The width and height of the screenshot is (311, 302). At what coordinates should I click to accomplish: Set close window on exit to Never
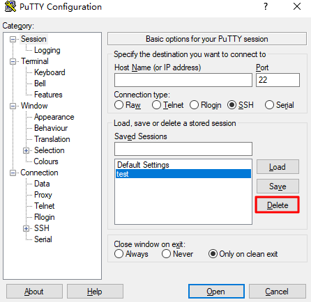click(167, 254)
